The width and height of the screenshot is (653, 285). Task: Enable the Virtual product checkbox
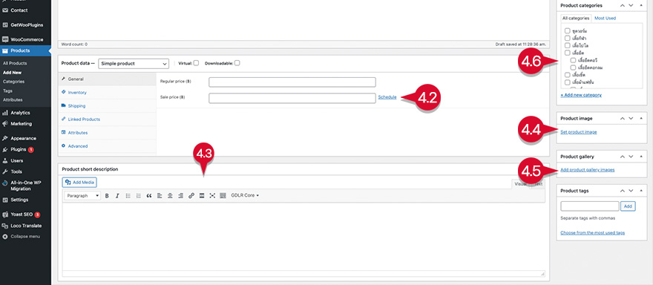[196, 63]
